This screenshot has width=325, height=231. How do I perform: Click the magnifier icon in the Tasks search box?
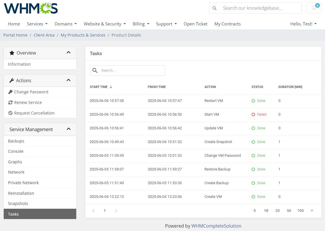[x=95, y=70]
